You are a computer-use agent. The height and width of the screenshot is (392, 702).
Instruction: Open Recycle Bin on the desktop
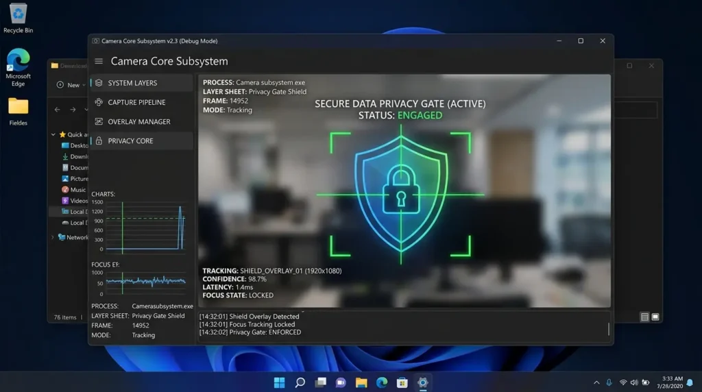19,18
